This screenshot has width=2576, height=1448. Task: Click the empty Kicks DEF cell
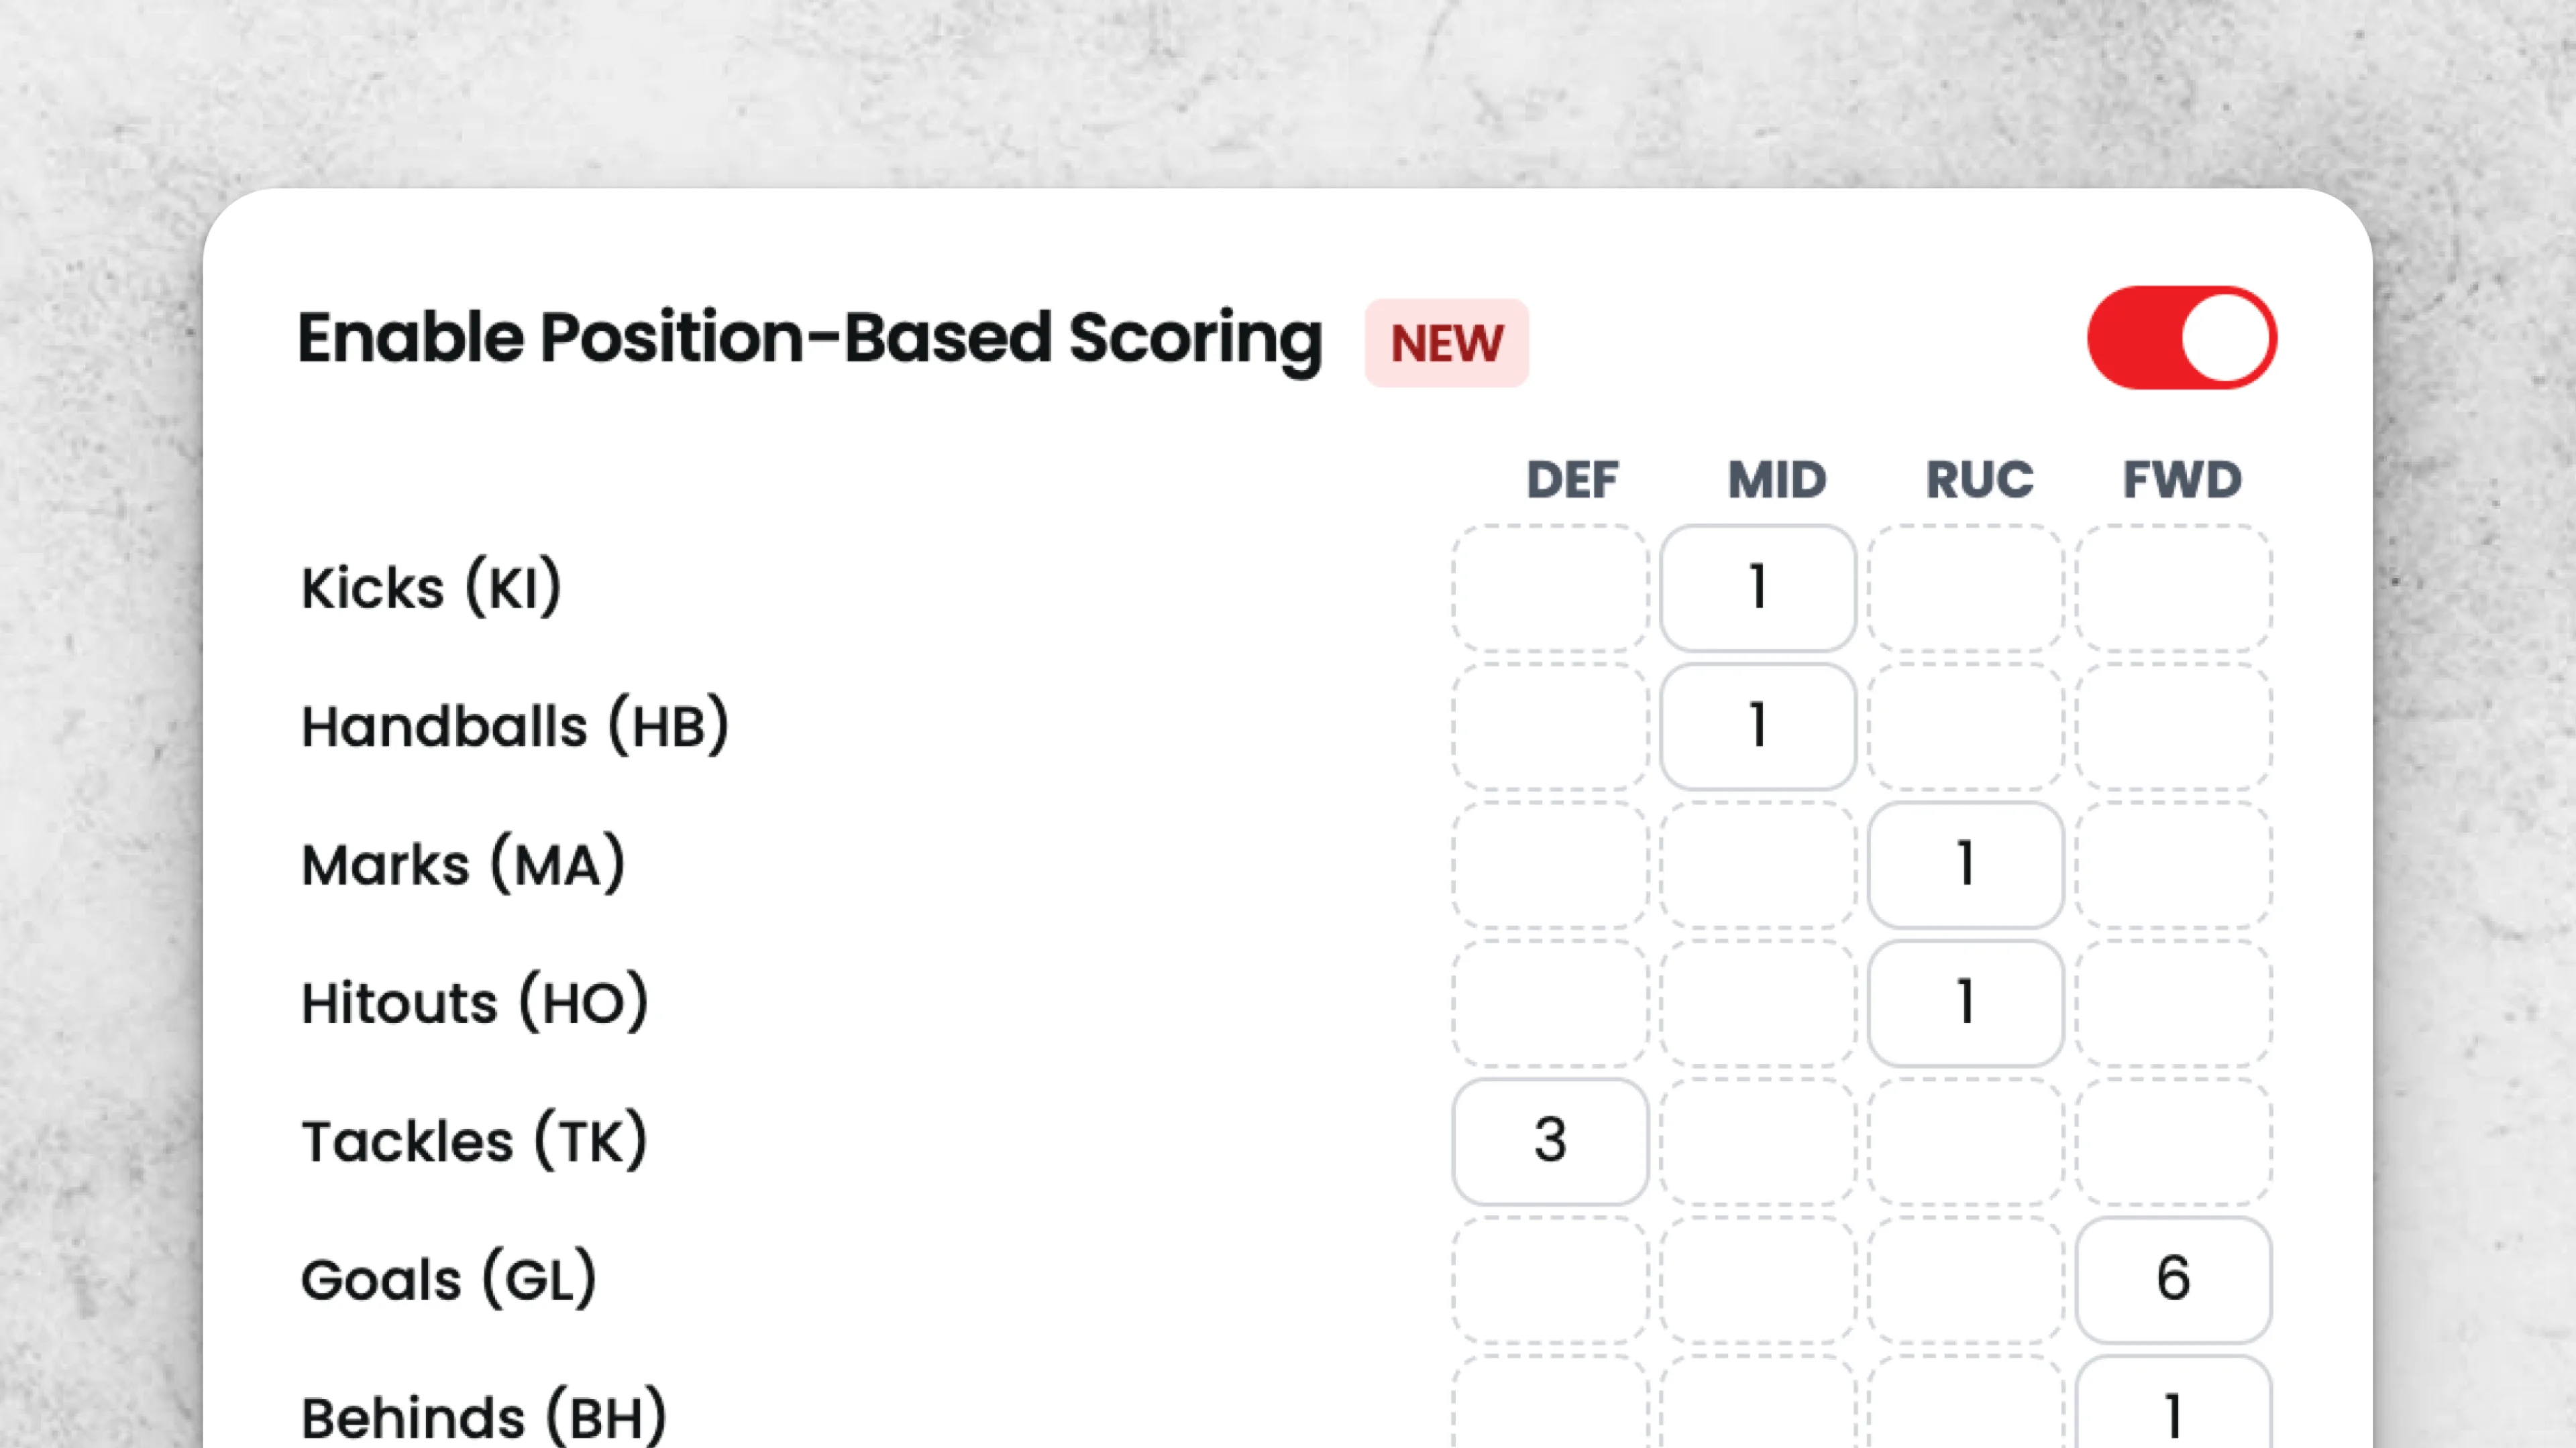pyautogui.click(x=1550, y=588)
